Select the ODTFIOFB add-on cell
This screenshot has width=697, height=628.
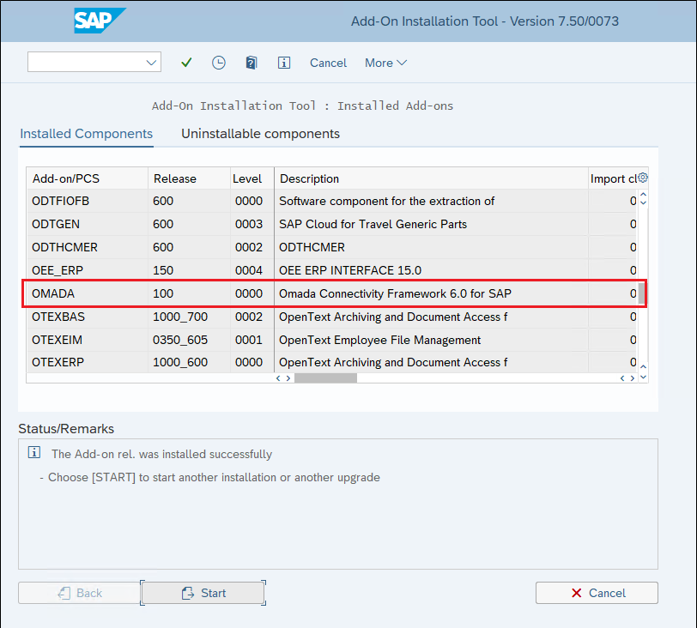coord(88,202)
